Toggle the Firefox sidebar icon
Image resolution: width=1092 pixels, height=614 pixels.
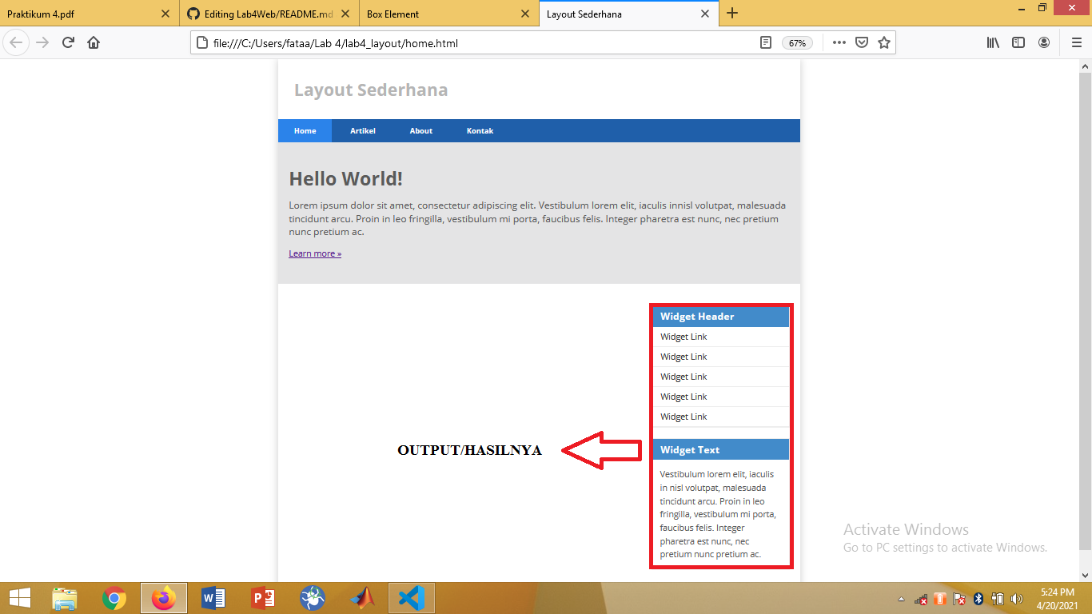click(x=1018, y=42)
